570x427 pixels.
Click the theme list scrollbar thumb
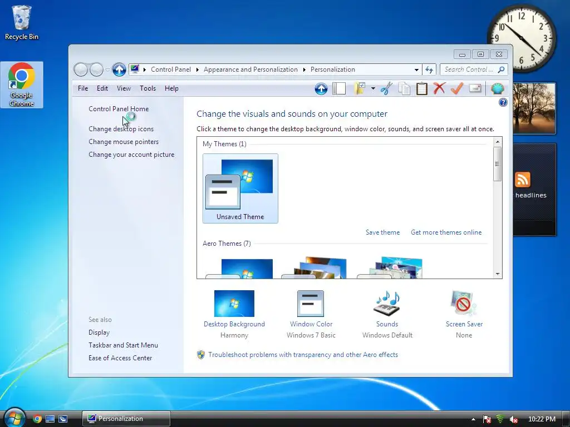click(x=498, y=164)
